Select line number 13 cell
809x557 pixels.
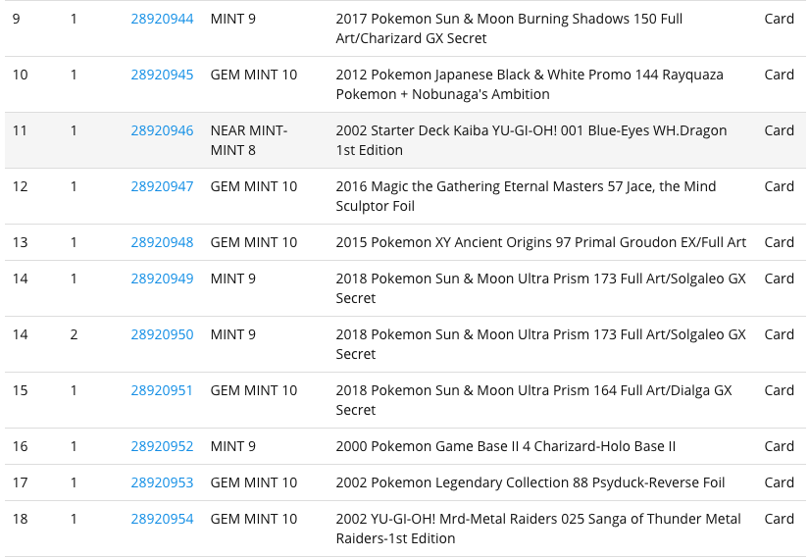[x=21, y=242]
